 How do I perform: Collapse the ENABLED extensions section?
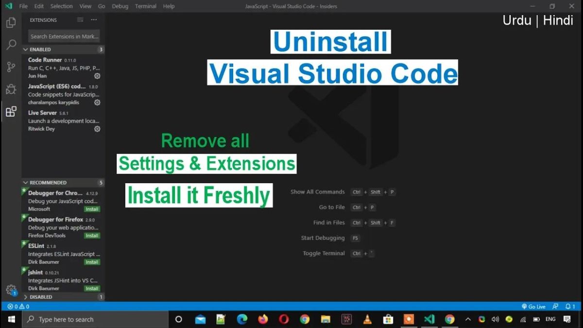coord(63,50)
